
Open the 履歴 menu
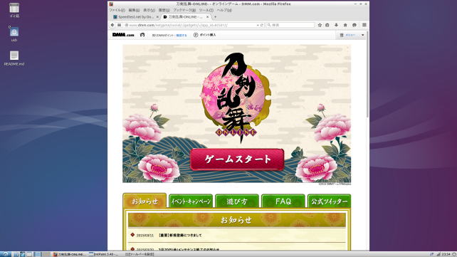click(164, 10)
